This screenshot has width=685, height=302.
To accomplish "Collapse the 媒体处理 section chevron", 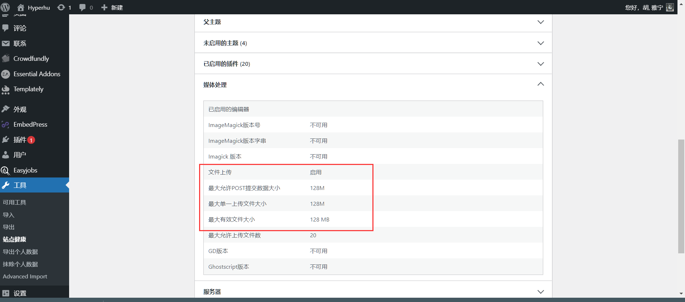I will point(541,84).
